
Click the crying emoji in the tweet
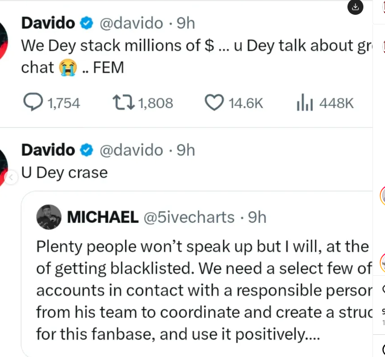pos(67,68)
